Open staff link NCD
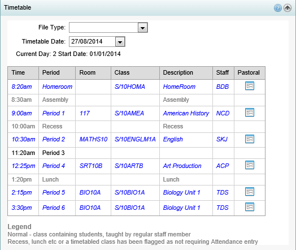The width and height of the screenshot is (296, 250). [x=223, y=113]
